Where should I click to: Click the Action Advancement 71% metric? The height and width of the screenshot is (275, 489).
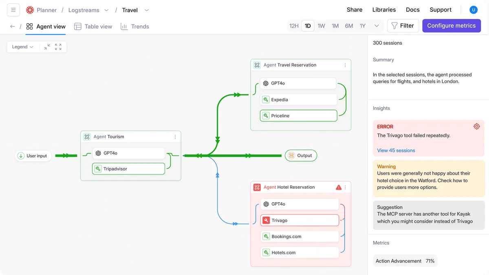click(405, 261)
